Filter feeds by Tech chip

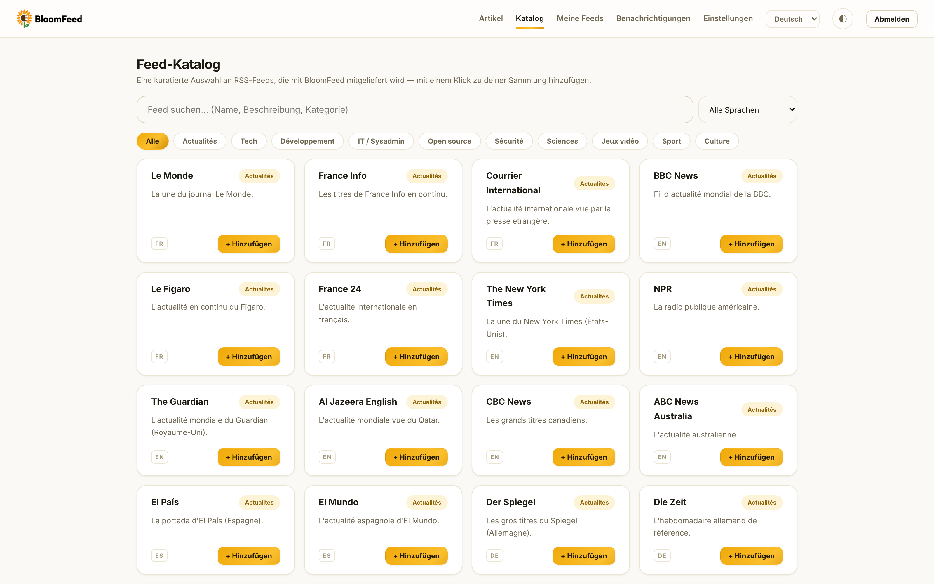(x=249, y=141)
